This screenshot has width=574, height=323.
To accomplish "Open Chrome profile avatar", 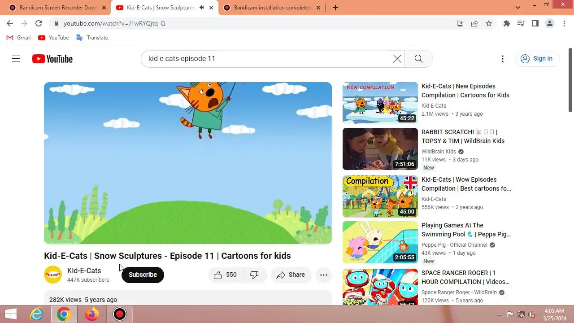I will click(550, 23).
